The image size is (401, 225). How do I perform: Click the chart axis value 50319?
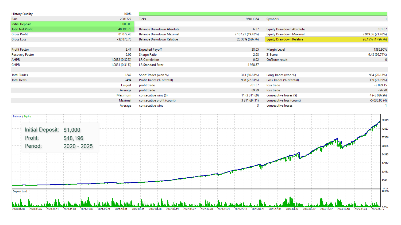(385, 120)
